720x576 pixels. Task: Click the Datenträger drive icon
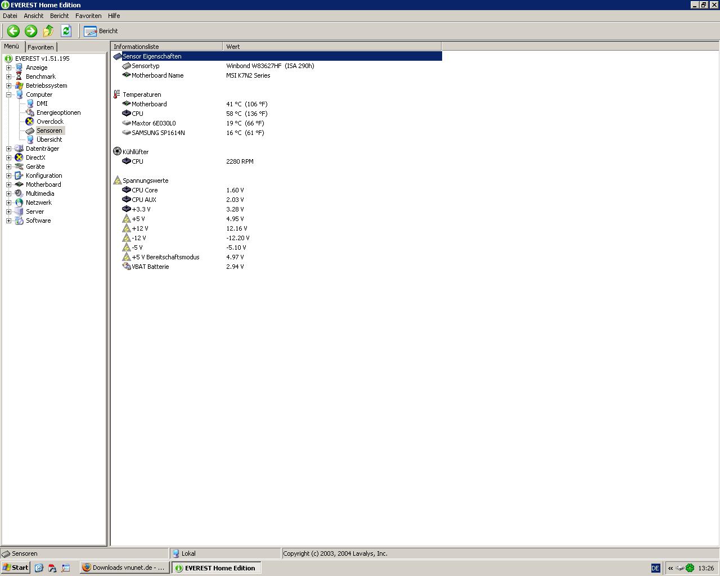19,148
